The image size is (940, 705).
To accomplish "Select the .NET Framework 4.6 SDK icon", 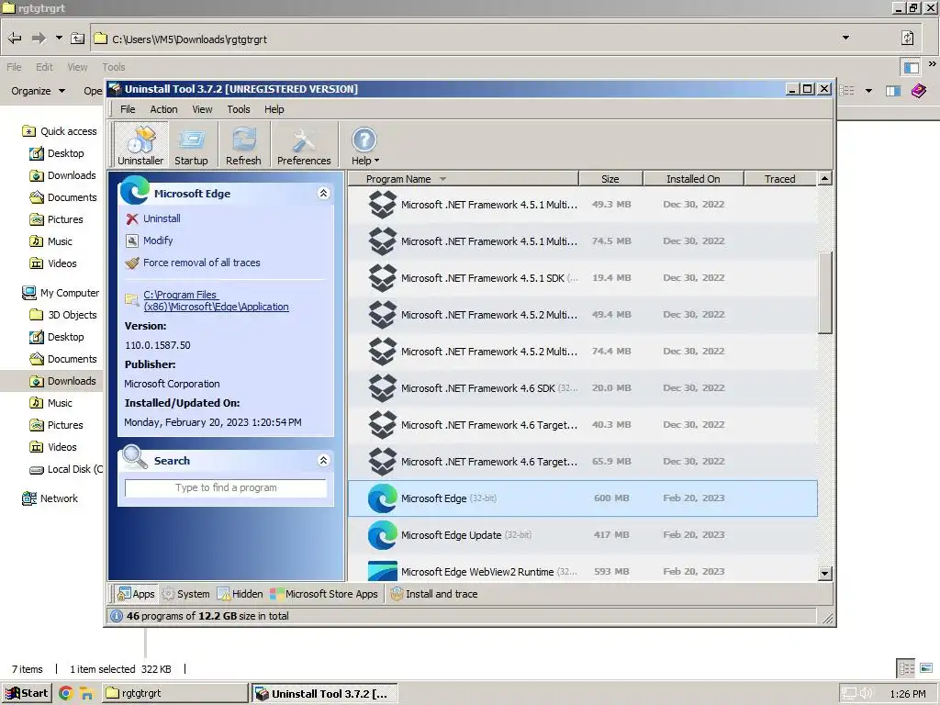I will 383,388.
